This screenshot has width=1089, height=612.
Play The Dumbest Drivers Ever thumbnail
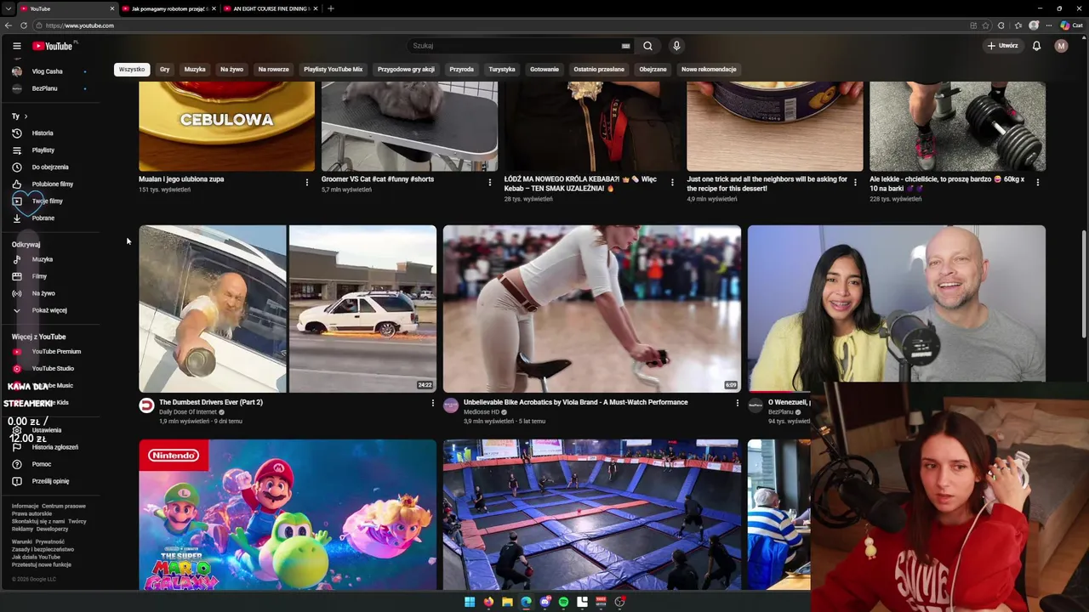(x=288, y=309)
